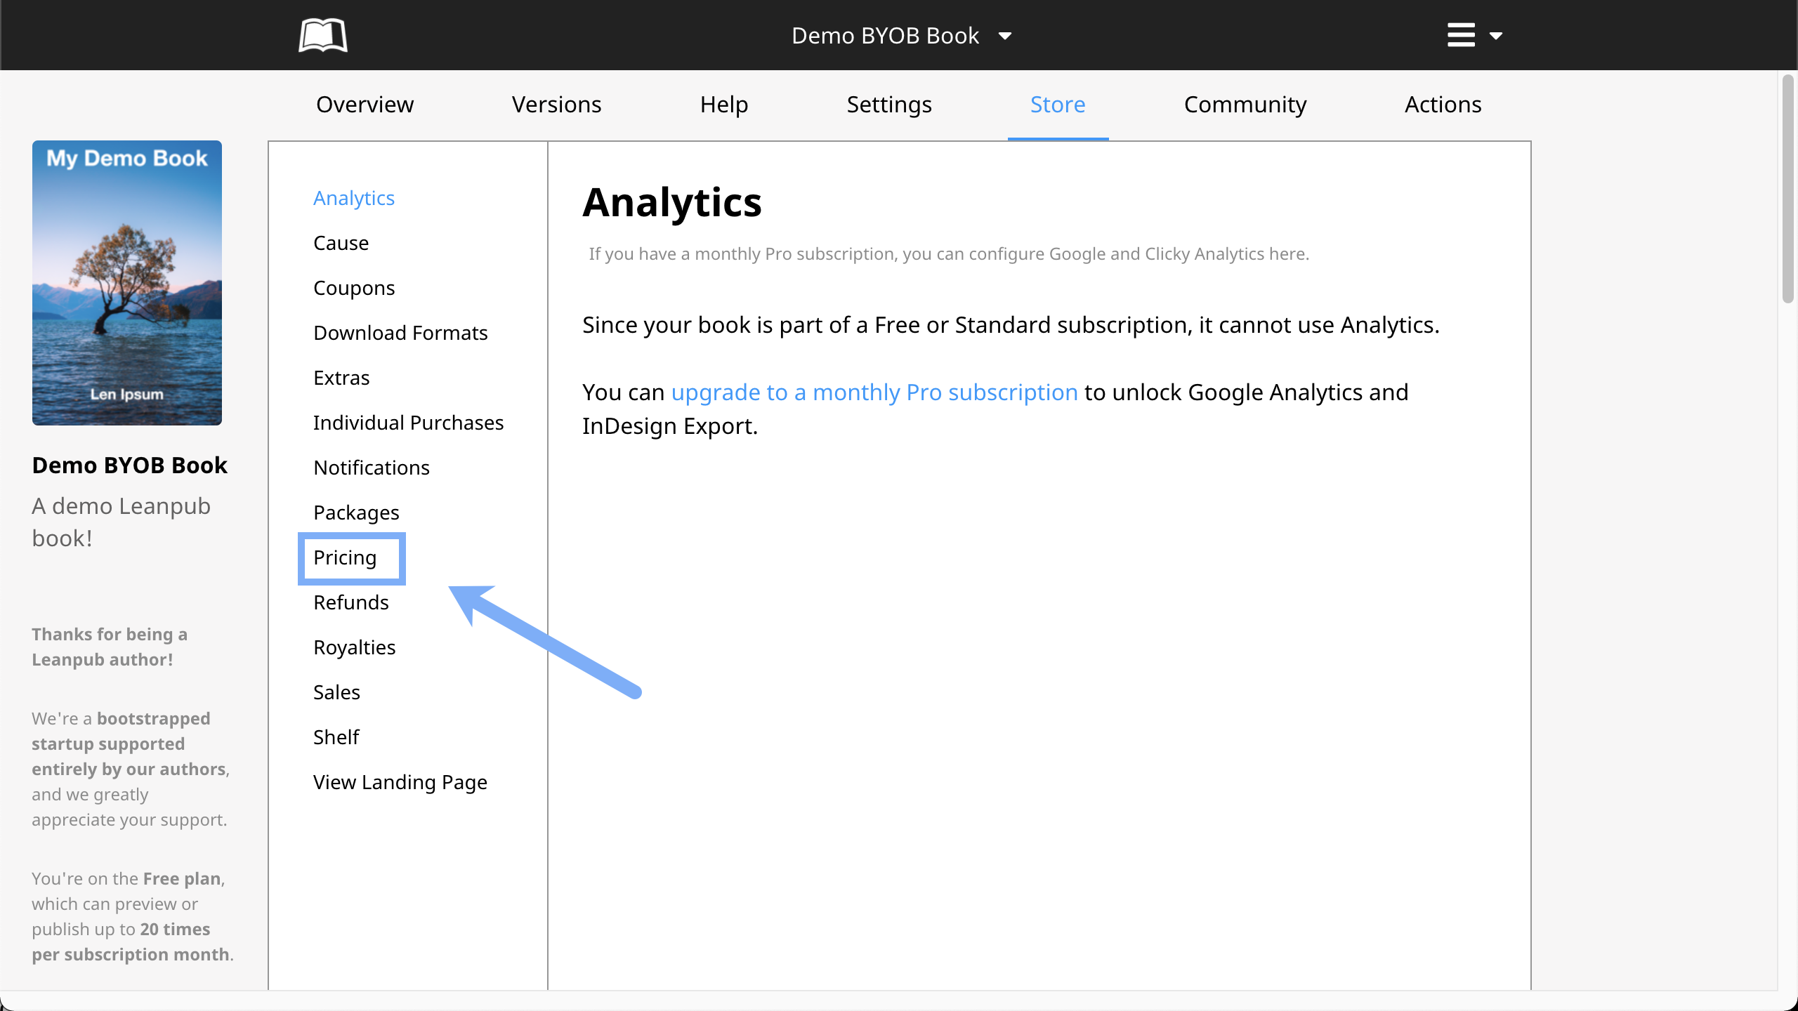The width and height of the screenshot is (1798, 1011).
Task: Open the Refunds sidebar item
Action: [x=350, y=602]
